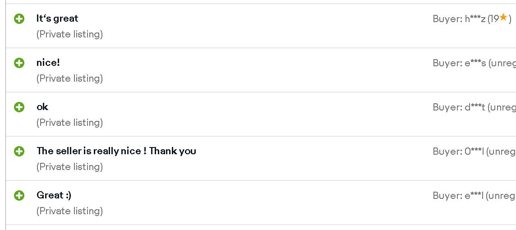Select the green plus icon beside "ok"
This screenshot has width=516, height=230.
[x=19, y=107]
